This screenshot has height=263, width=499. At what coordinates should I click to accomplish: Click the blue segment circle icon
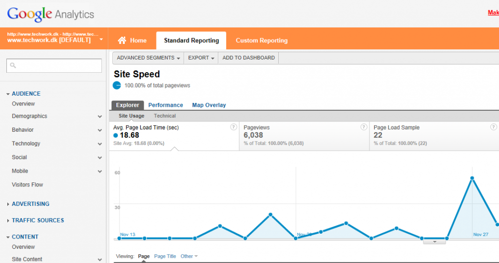(117, 85)
